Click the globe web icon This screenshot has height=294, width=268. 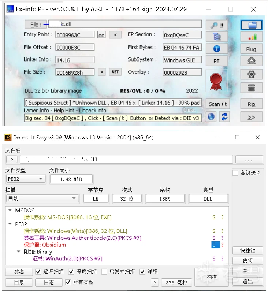click(211, 117)
